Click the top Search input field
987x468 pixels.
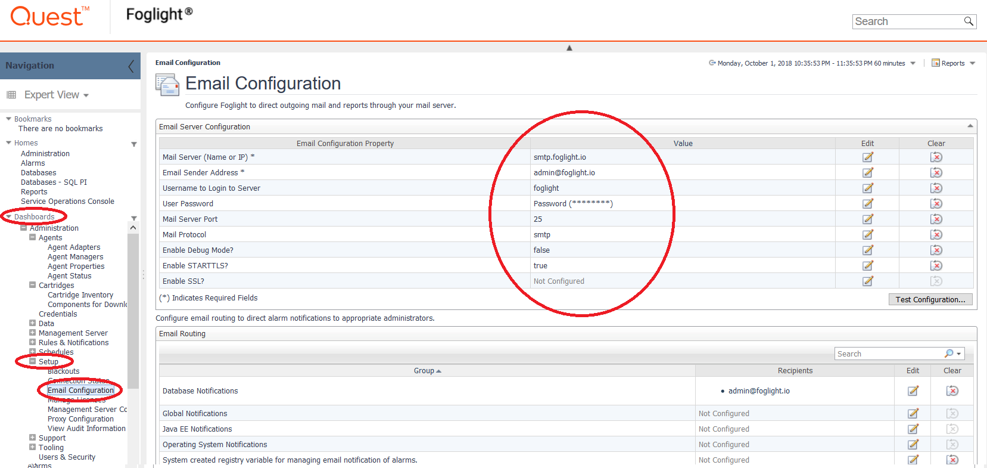click(x=908, y=21)
